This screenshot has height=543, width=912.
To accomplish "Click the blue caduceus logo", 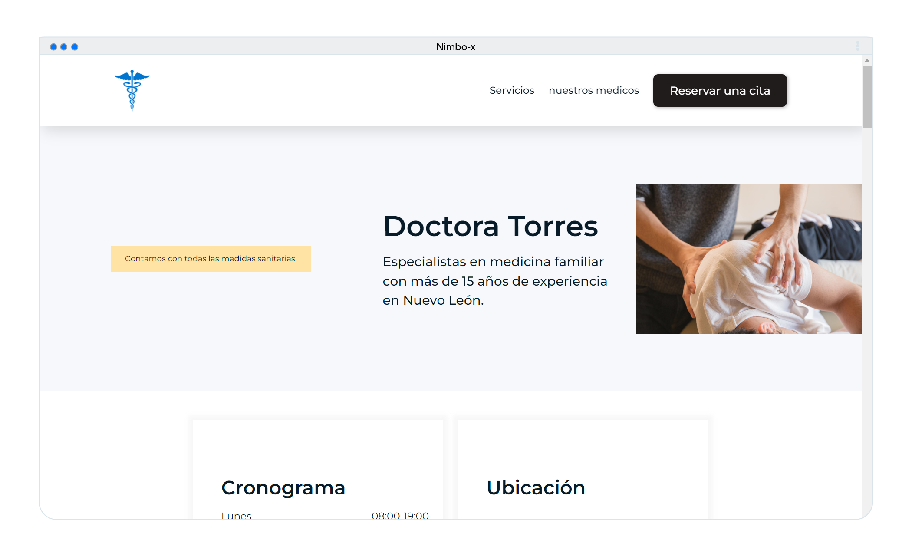I will (x=132, y=90).
